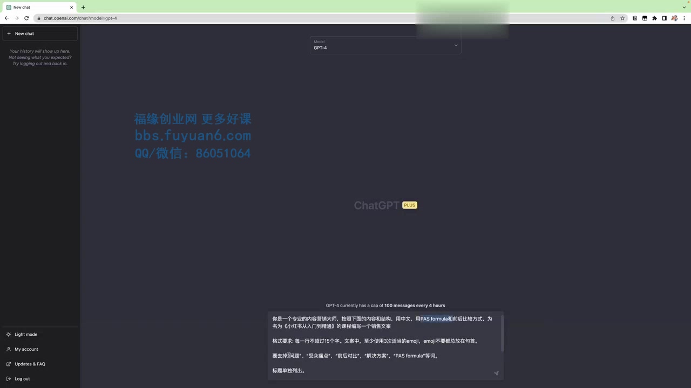Viewport: 691px width, 388px height.
Task: Click the 'Your history will show up here' text
Action: click(x=40, y=51)
